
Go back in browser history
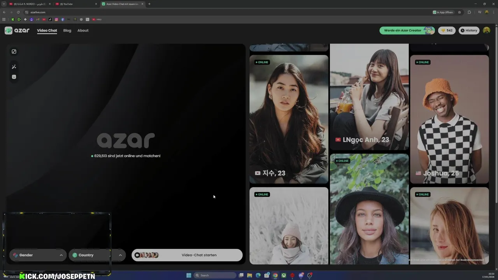click(4, 12)
